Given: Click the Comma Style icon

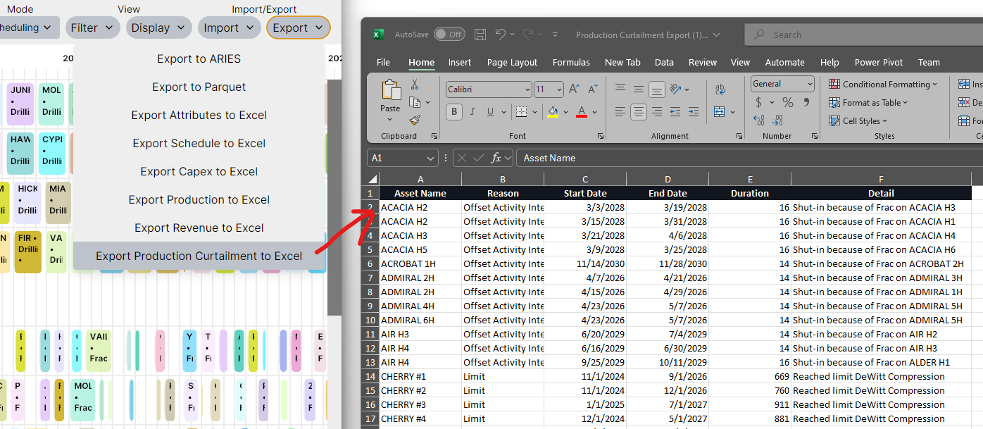Looking at the screenshot, I should pyautogui.click(x=806, y=101).
